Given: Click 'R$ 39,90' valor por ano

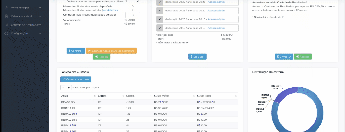Looking at the screenshot, I should click(x=227, y=35).
